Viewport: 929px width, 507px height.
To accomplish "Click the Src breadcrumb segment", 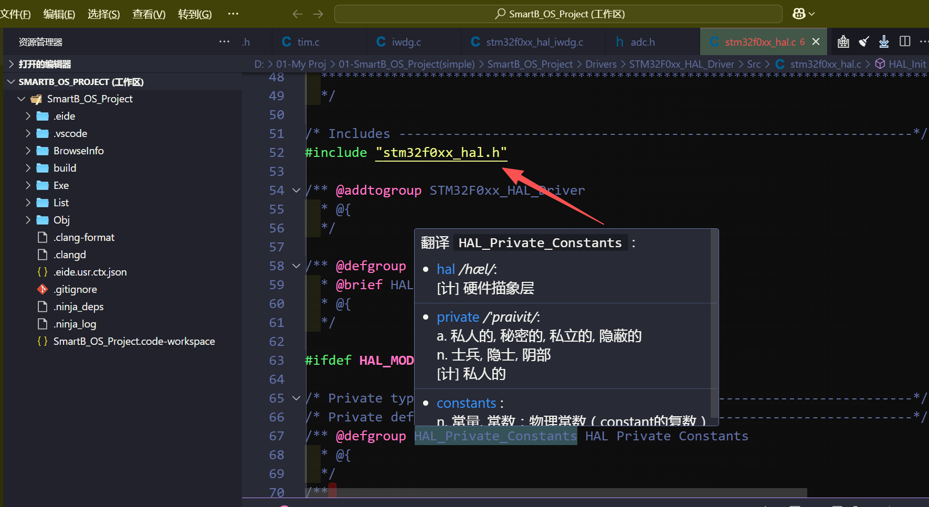I will [x=754, y=64].
